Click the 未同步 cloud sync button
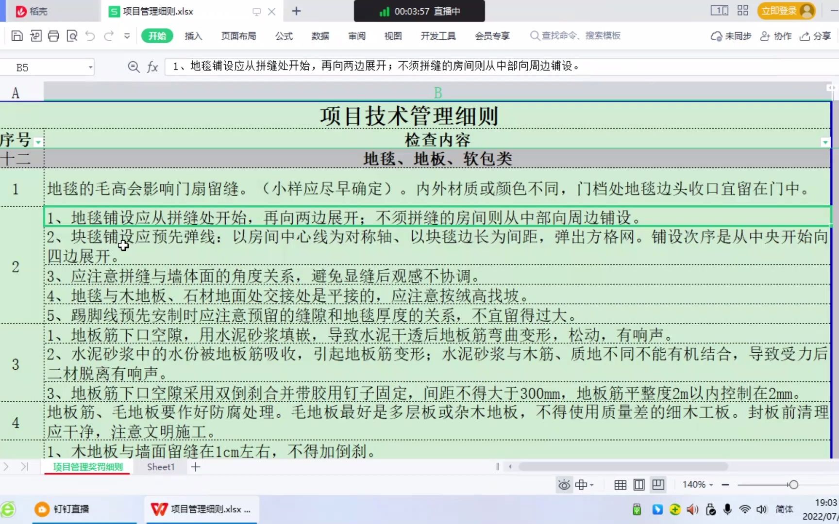Image resolution: width=839 pixels, height=524 pixels. click(731, 36)
